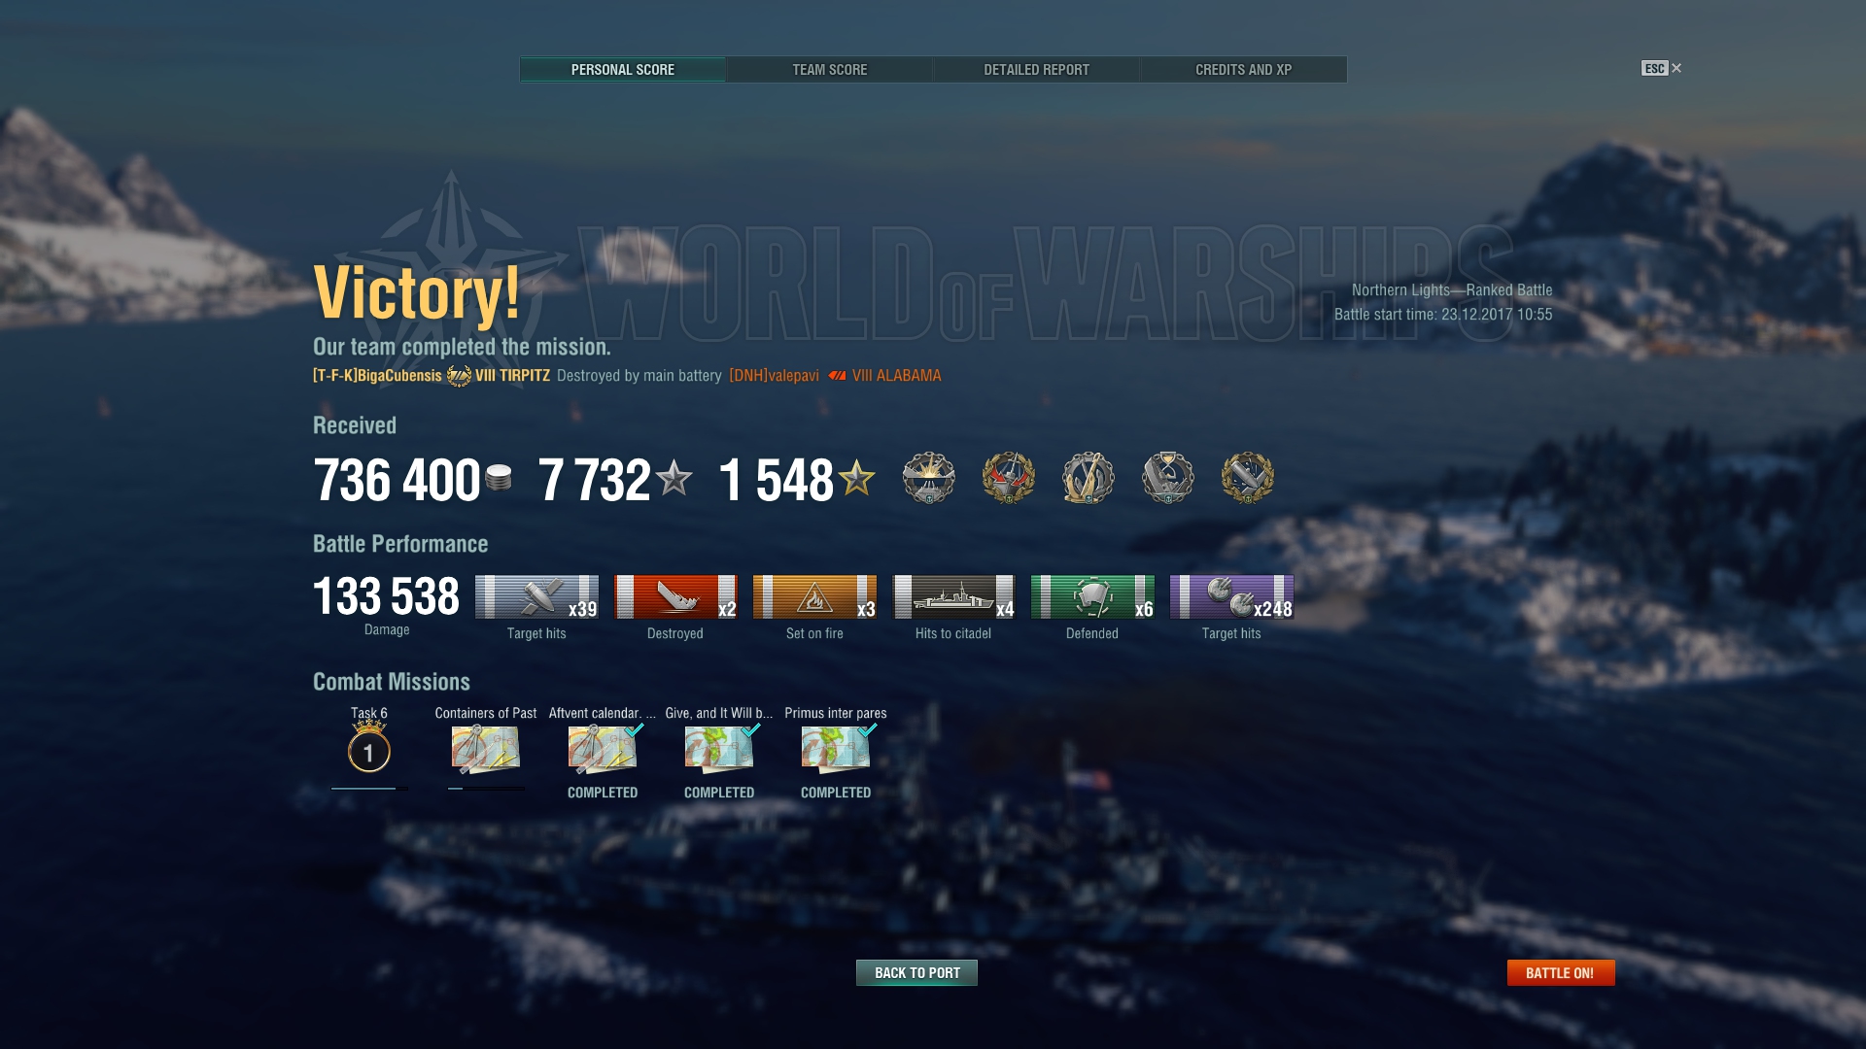
Task: Click the Defended x6 ribbon
Action: tap(1092, 596)
